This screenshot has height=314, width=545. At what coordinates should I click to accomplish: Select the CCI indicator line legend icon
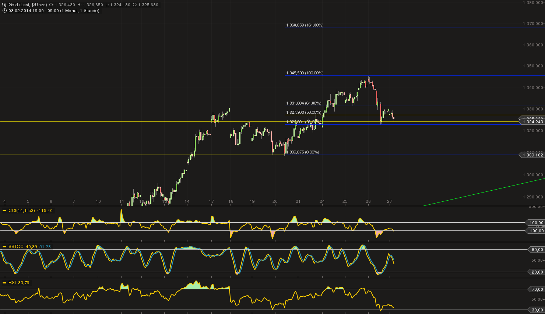pos(4,211)
